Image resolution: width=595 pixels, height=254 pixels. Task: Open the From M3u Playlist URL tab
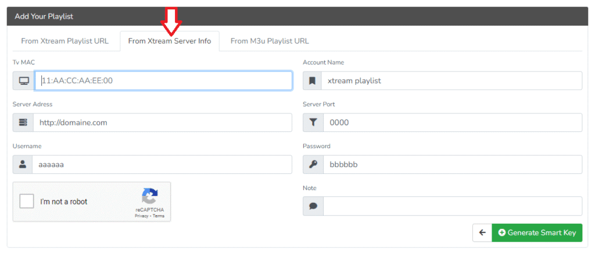coord(270,41)
